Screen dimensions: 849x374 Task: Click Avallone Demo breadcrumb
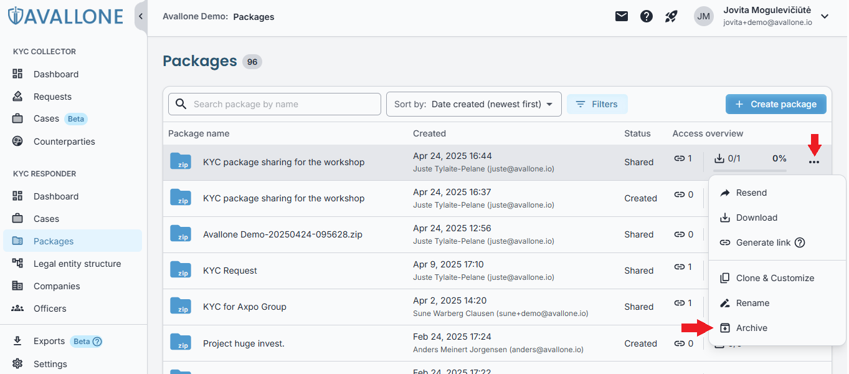tap(195, 17)
